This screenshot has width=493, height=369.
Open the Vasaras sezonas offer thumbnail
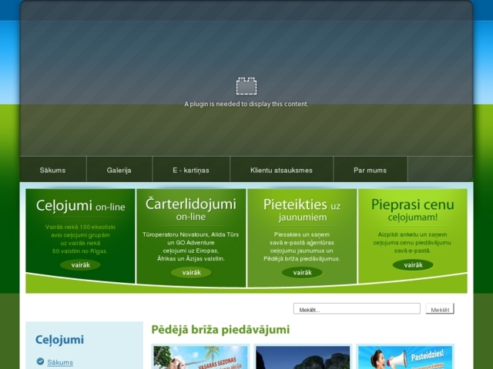click(200, 357)
